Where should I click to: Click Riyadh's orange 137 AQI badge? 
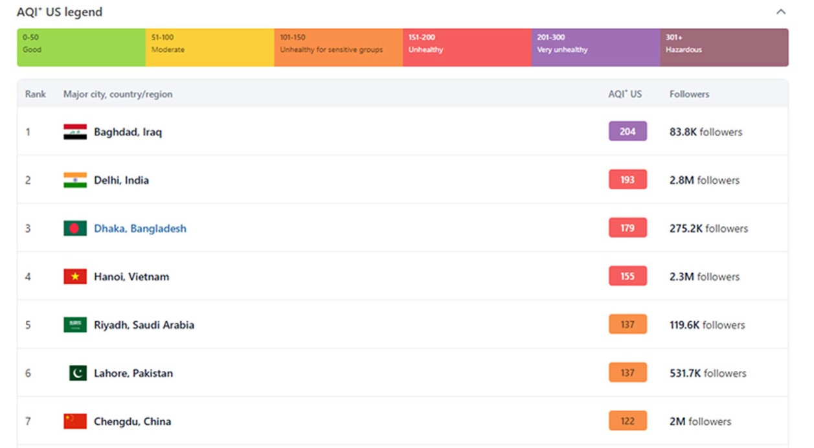point(627,324)
